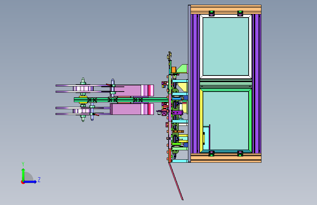Select the lower teal glass panel of the cabinet
317x205 pixels.
click(x=229, y=120)
